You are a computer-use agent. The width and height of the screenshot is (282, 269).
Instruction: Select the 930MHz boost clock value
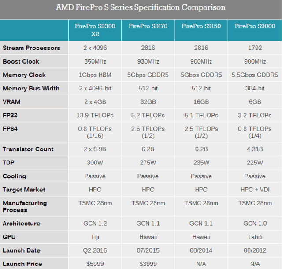tap(148, 61)
